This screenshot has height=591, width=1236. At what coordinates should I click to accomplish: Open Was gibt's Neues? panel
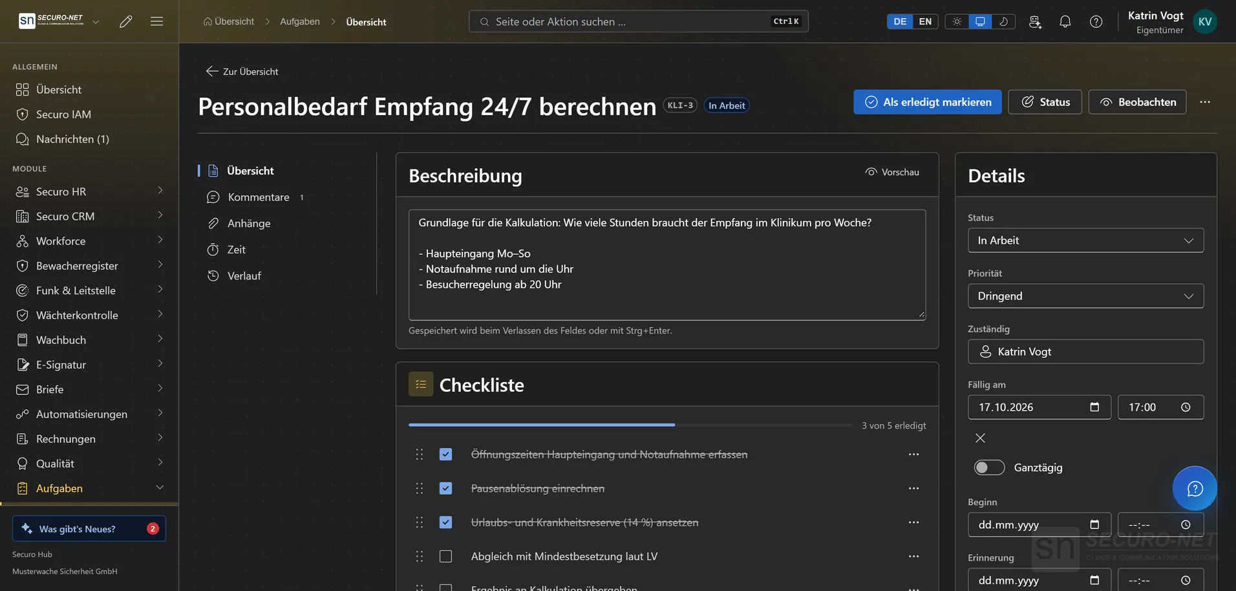(89, 528)
